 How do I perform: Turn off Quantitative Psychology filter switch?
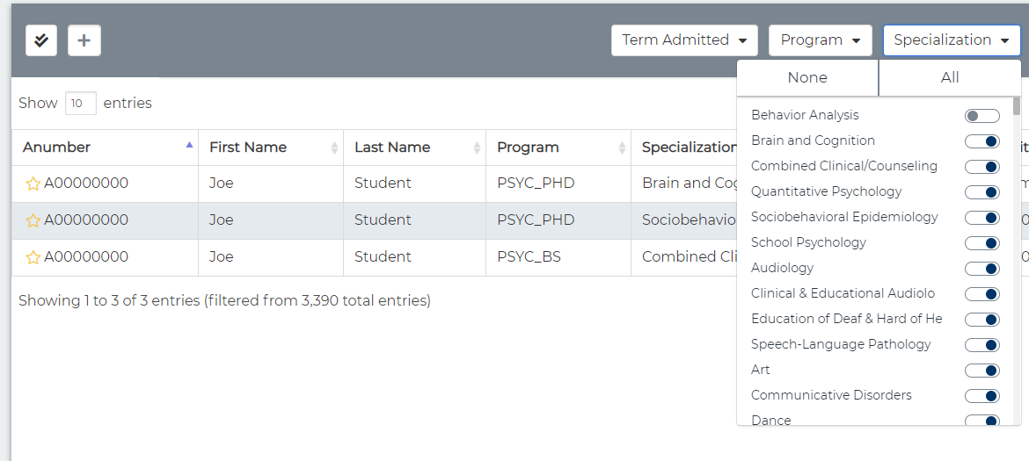[982, 192]
